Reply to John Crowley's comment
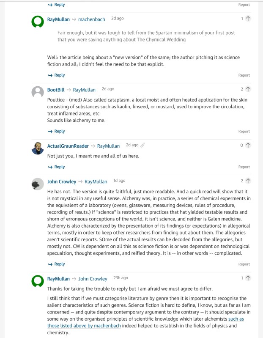The image size is (263, 338). 56,264
